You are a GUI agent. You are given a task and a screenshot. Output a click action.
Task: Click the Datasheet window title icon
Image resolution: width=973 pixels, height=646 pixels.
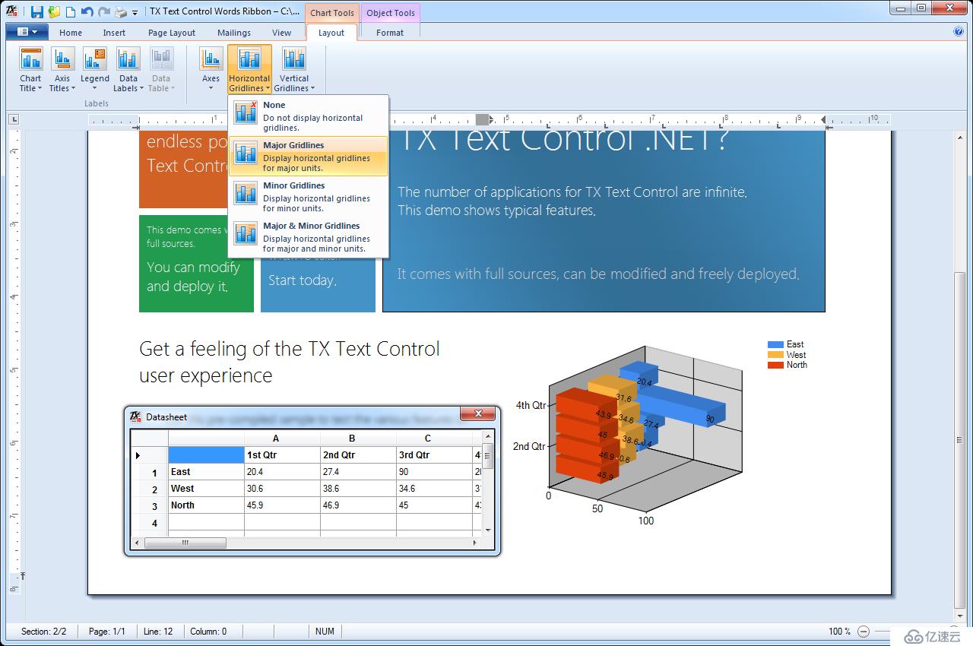135,416
